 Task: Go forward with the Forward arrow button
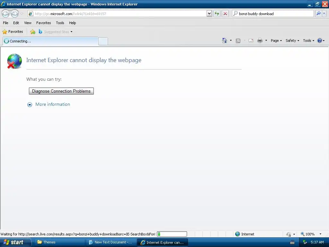(14, 14)
